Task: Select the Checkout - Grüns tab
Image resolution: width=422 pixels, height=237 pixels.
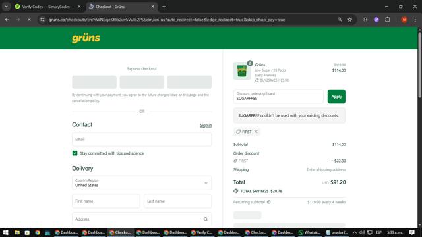Action: (x=121, y=7)
